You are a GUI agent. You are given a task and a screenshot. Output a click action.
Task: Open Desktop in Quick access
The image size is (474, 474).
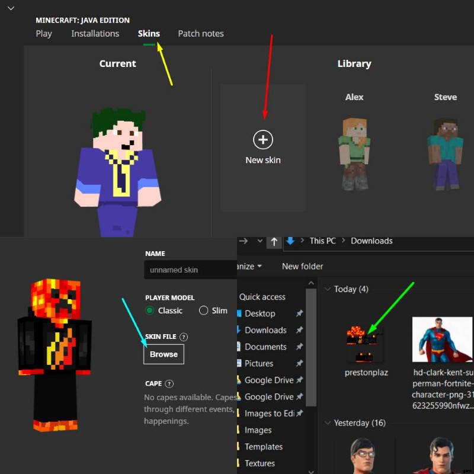pyautogui.click(x=260, y=313)
